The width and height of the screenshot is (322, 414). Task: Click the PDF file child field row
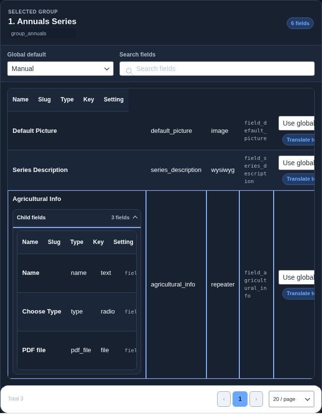click(77, 350)
